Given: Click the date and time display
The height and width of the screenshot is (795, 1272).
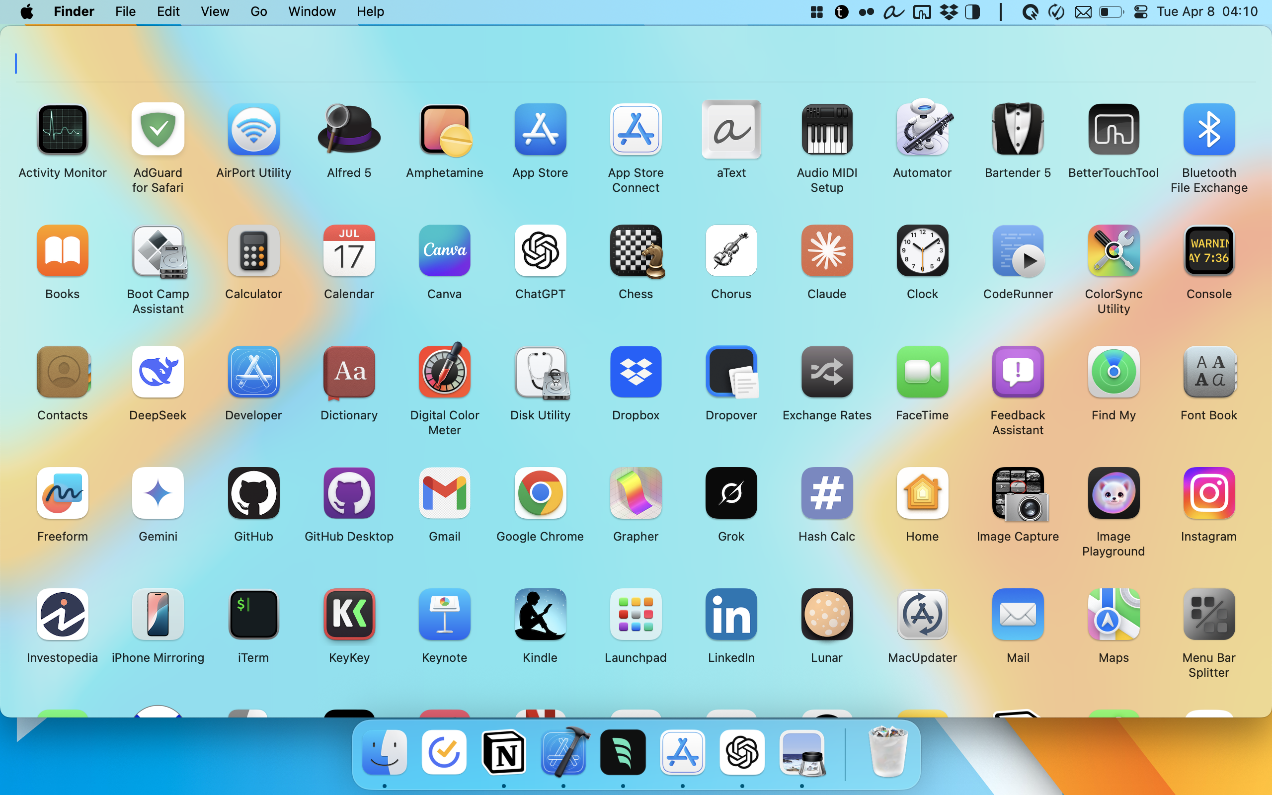Looking at the screenshot, I should click(x=1207, y=11).
